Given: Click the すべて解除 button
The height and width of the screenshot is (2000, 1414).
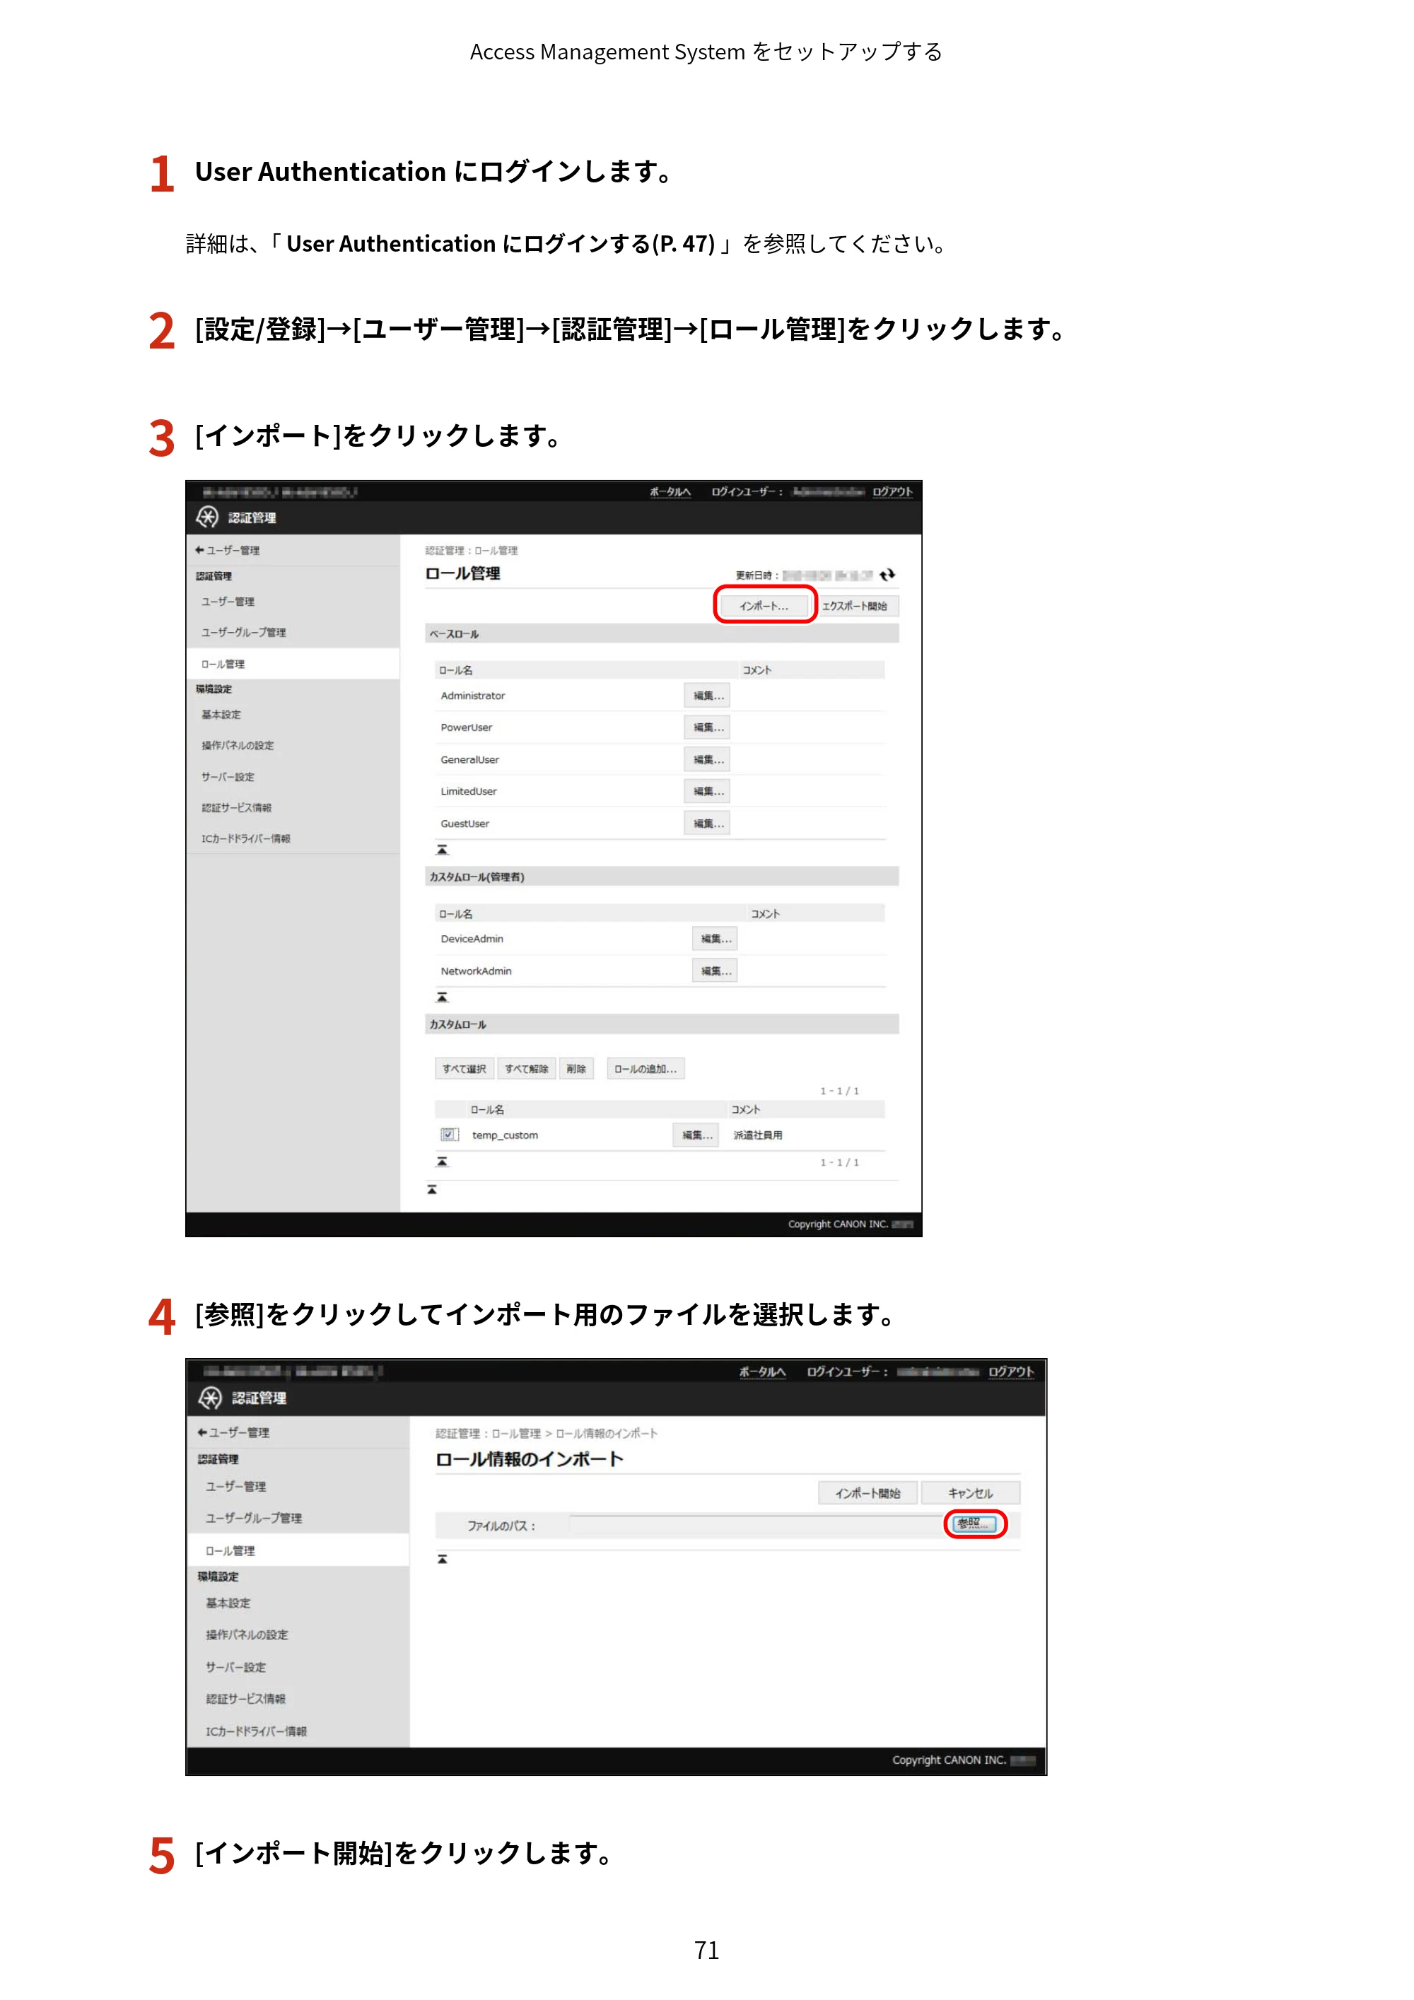Looking at the screenshot, I should click(x=527, y=1069).
